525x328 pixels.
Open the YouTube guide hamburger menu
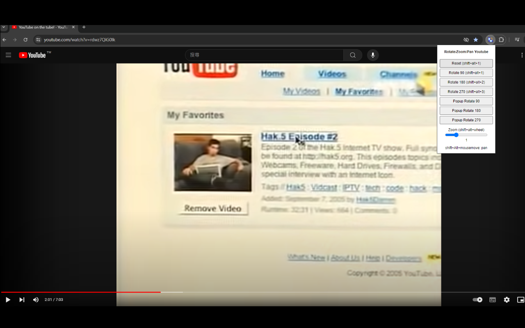[8, 55]
